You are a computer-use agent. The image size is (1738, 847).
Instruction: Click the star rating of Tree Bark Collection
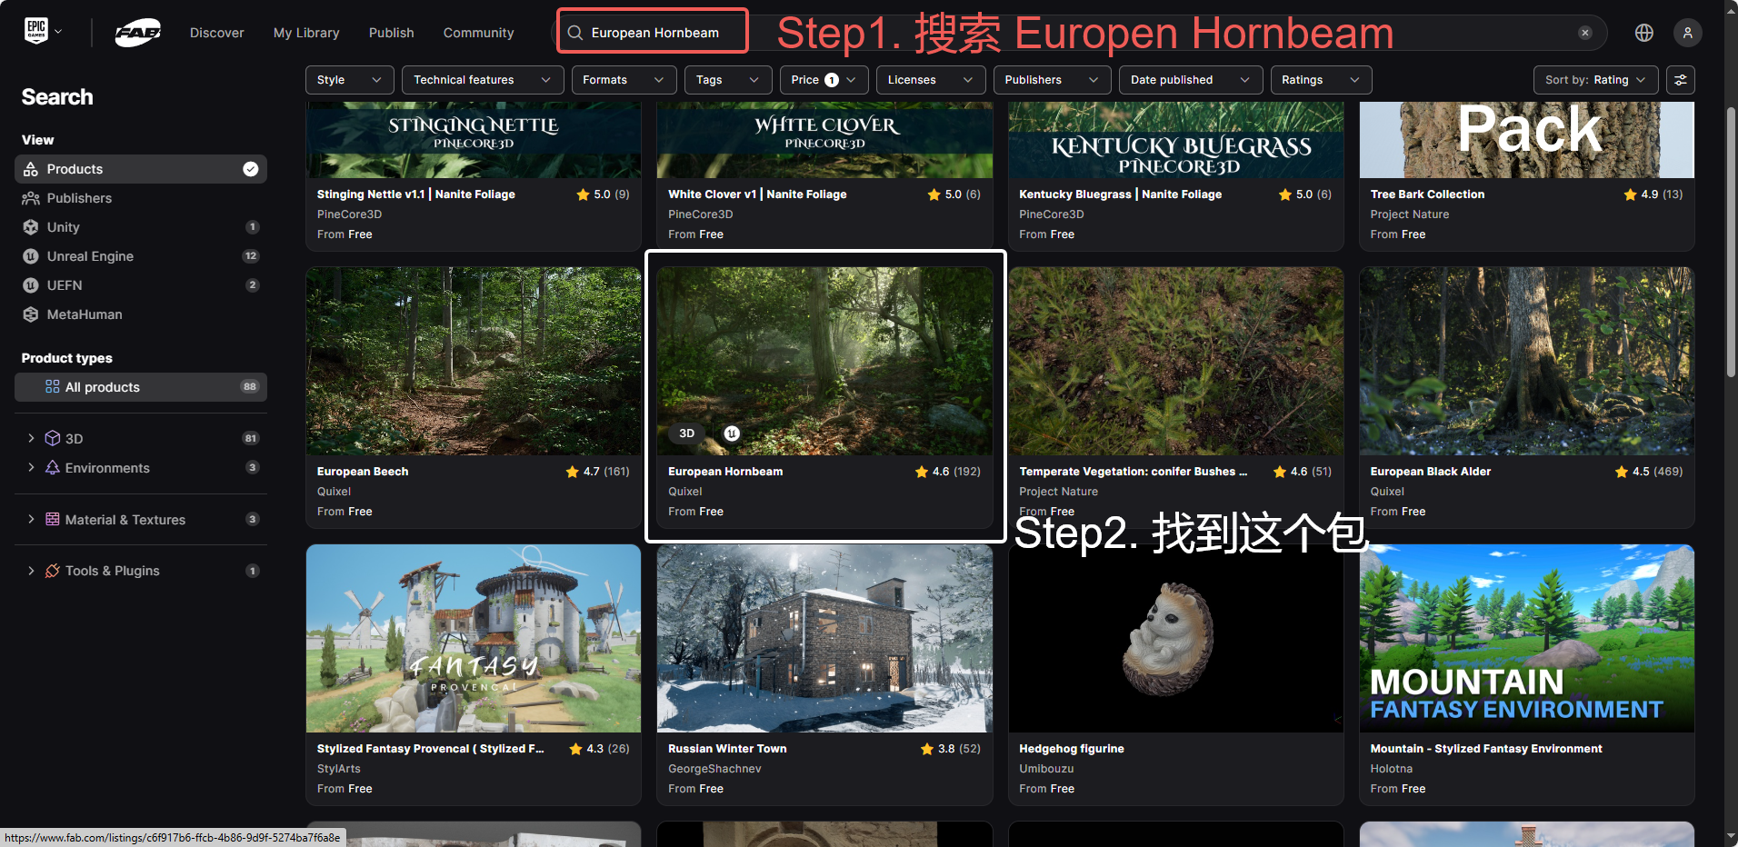click(1653, 194)
